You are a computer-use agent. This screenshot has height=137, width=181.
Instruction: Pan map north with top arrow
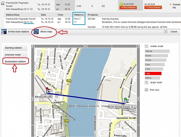(85, 46)
